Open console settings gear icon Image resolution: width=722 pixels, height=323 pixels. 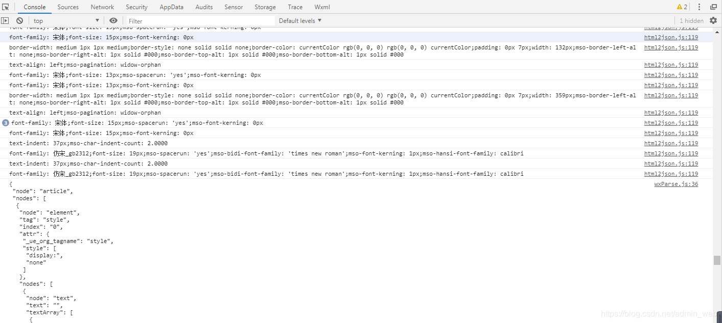(713, 21)
